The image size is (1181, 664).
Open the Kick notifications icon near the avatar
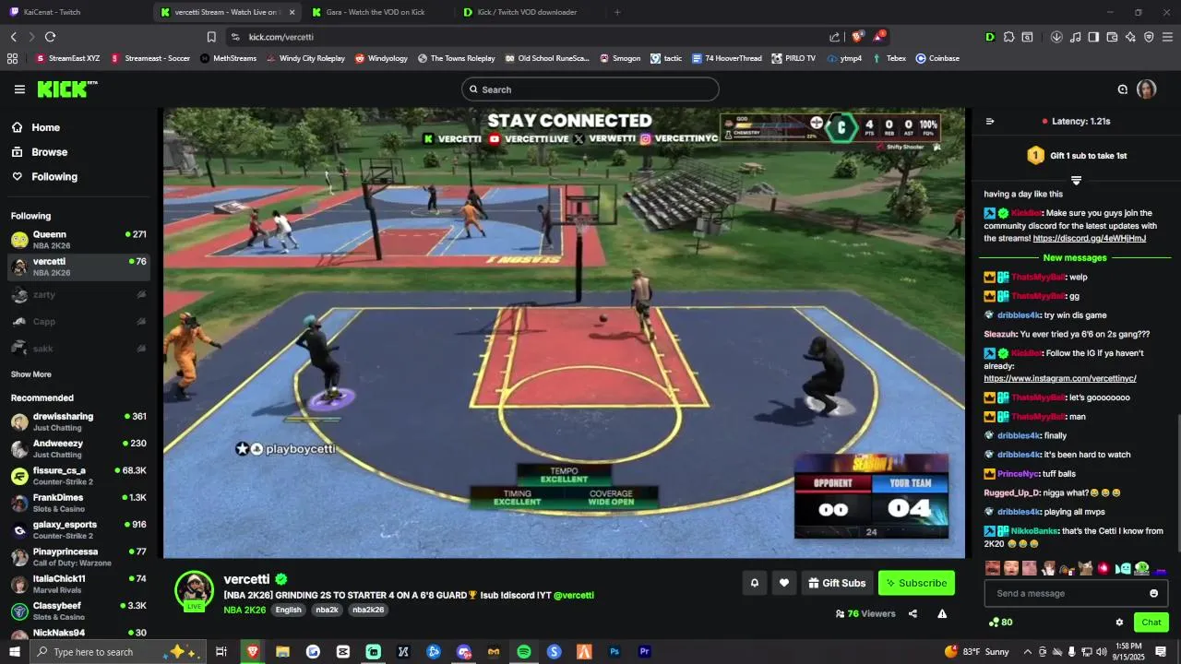1122,89
